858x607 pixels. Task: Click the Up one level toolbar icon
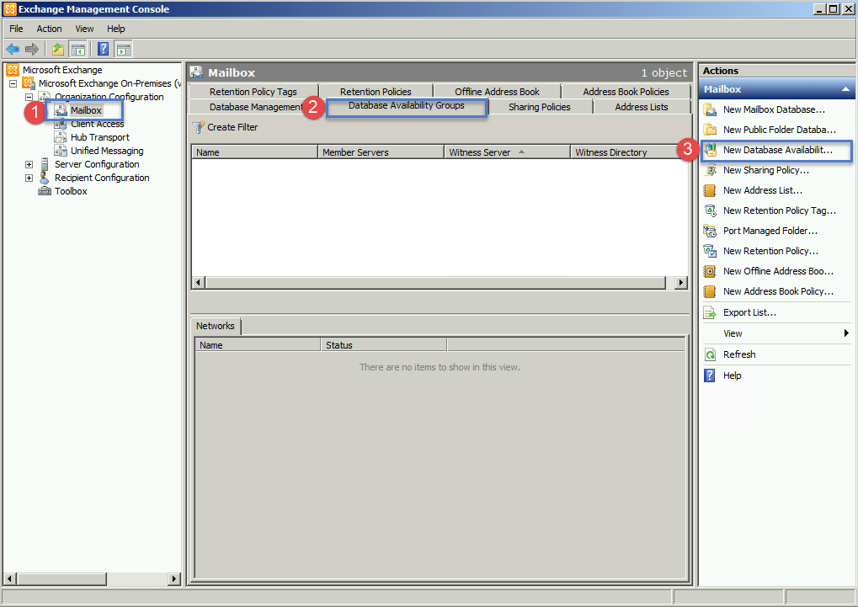pyautogui.click(x=58, y=50)
